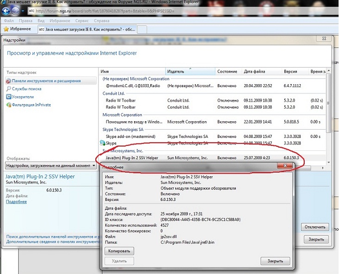The height and width of the screenshot is (274, 339).
Task: Click the IE forward navigation arrow
Action: [x=18, y=11]
